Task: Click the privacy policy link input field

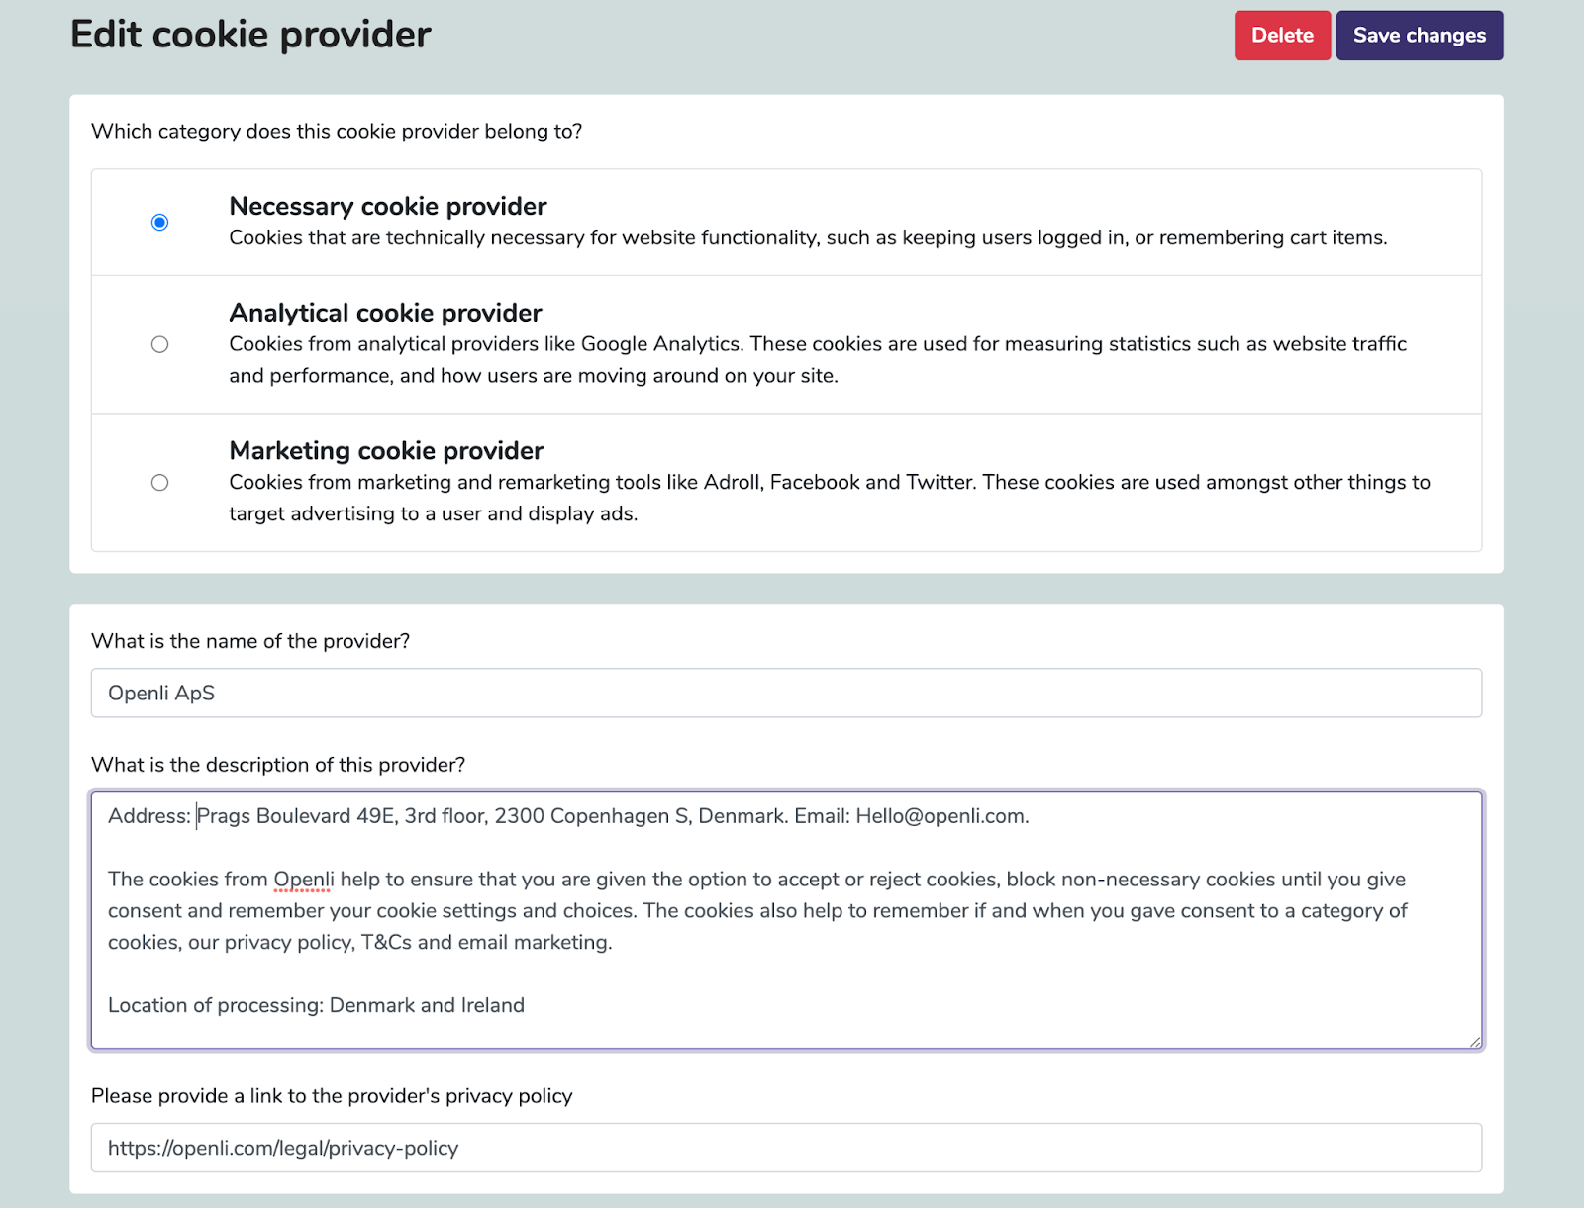Action: click(x=786, y=1148)
